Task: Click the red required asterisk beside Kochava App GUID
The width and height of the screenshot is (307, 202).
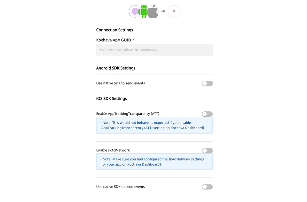Action: (x=133, y=40)
